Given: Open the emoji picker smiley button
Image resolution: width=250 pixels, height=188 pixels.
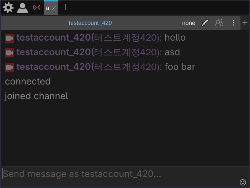Looking at the screenshot, I should click(x=243, y=182).
